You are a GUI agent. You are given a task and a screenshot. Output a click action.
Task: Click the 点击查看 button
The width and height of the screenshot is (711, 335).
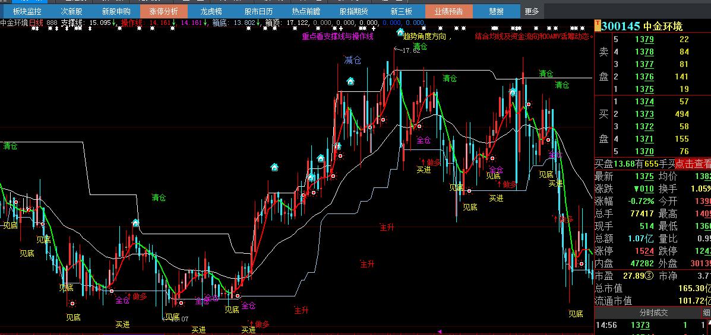693,164
